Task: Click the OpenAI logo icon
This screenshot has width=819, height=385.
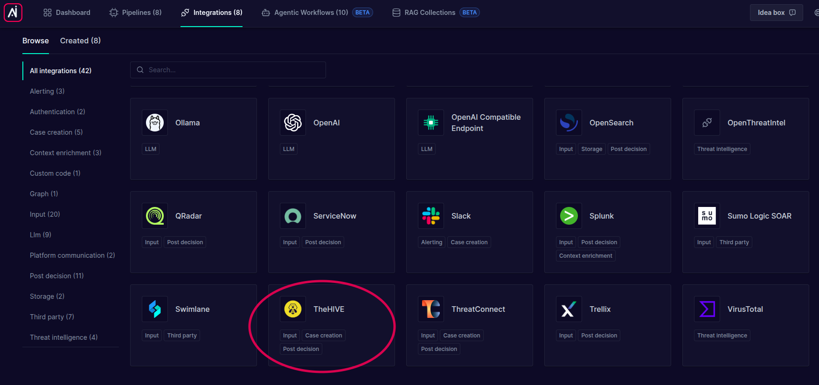Action: coord(293,123)
